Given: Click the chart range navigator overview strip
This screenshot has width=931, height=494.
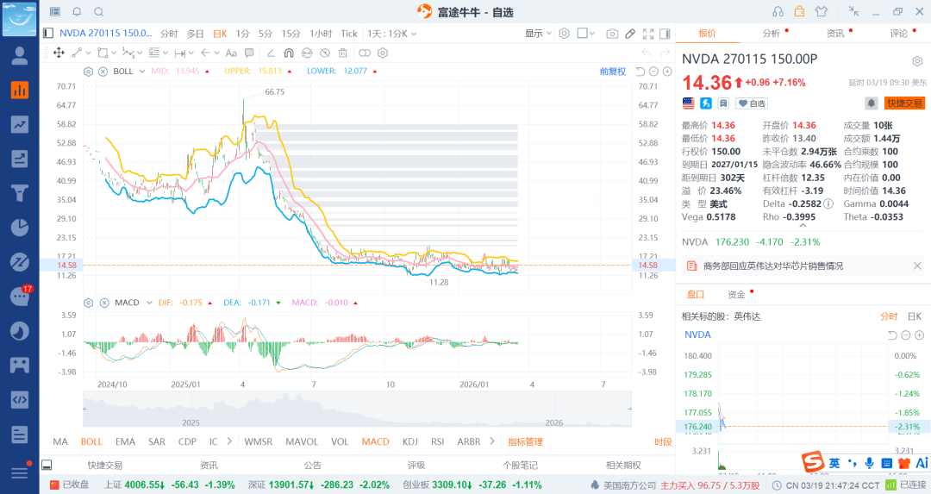Looking at the screenshot, I should (x=357, y=410).
